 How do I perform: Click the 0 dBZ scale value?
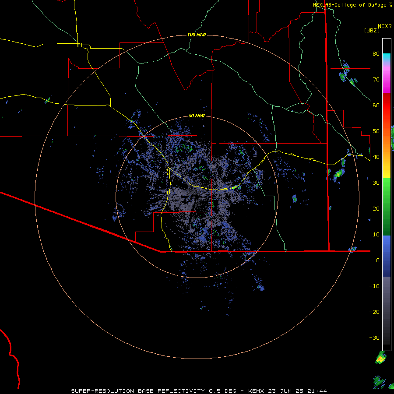[378, 260]
